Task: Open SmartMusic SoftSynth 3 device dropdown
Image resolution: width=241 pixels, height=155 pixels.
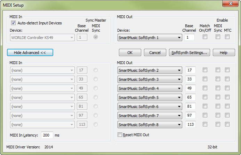Action: point(150,79)
